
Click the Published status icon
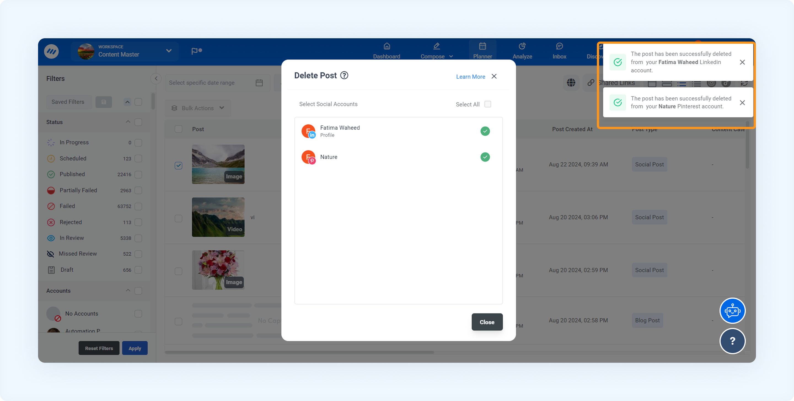pos(51,174)
